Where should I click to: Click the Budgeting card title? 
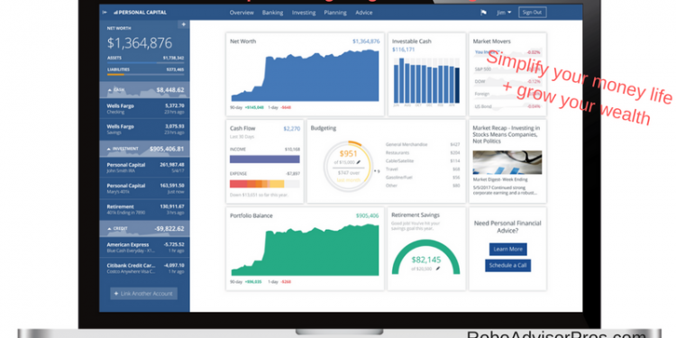click(324, 129)
